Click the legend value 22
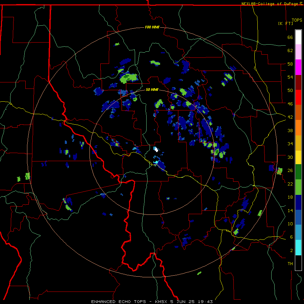The image size is (304, 304). 290,184
